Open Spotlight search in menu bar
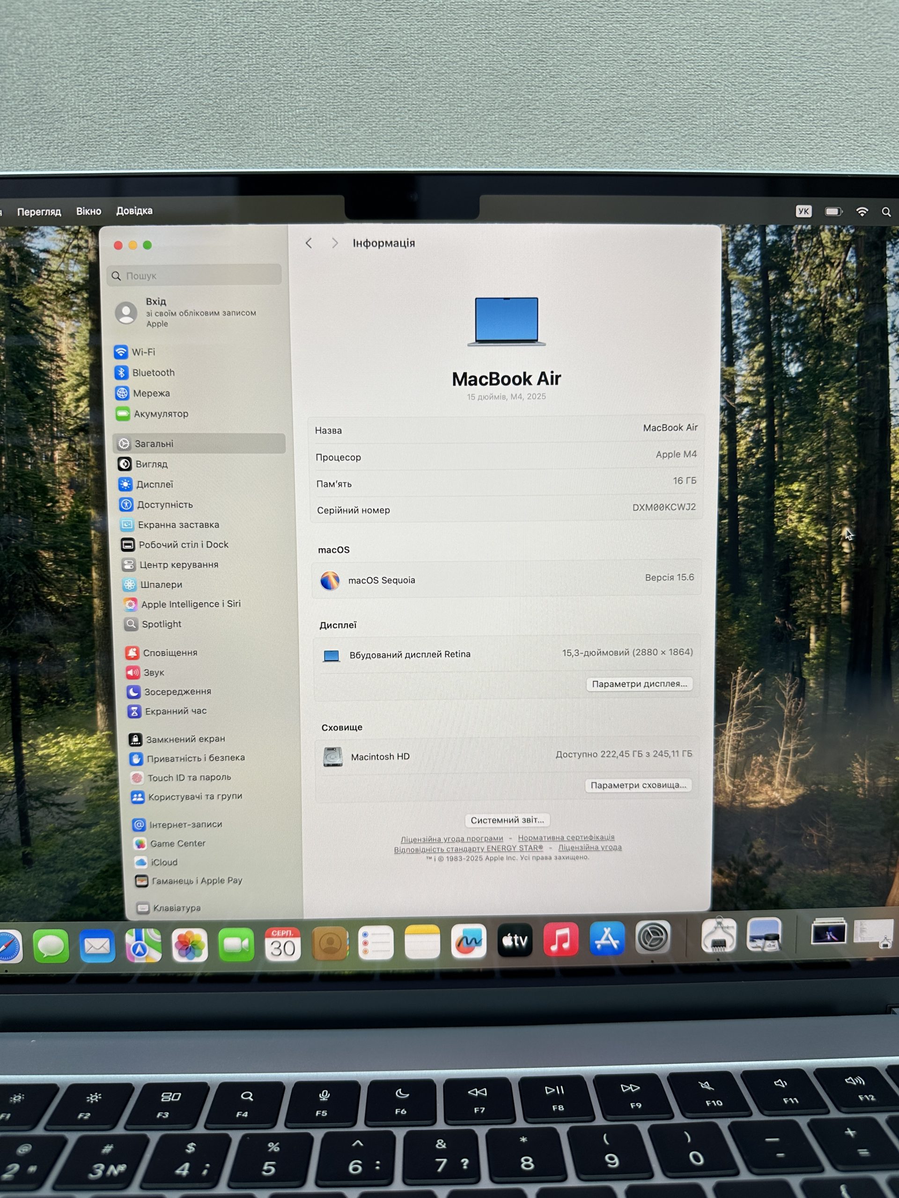899x1198 pixels. (x=886, y=212)
